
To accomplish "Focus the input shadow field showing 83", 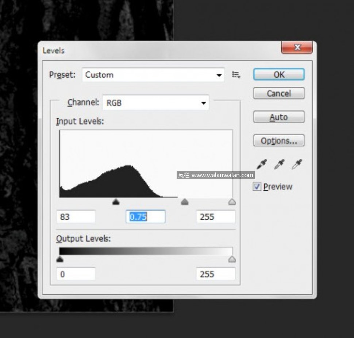I will pyautogui.click(x=76, y=217).
